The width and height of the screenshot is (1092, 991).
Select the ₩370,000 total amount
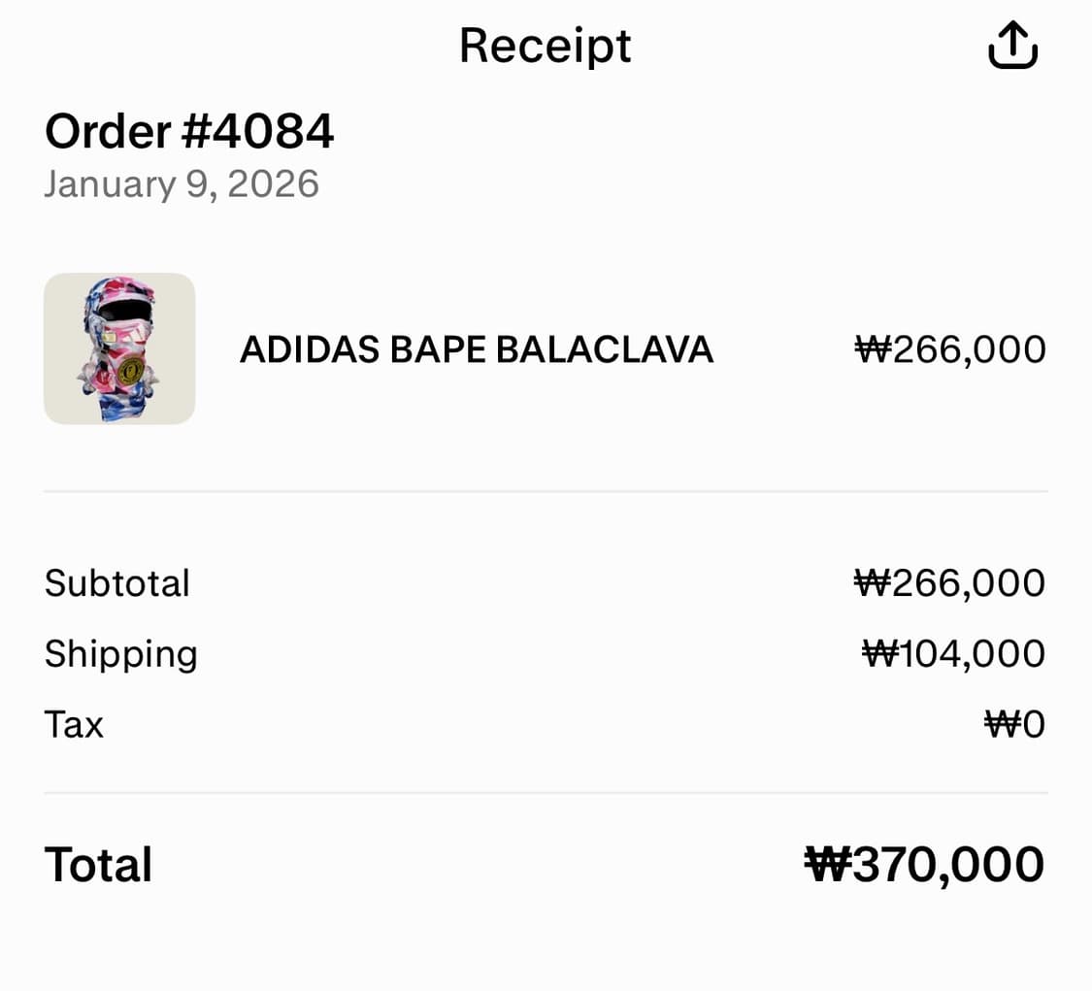(924, 865)
